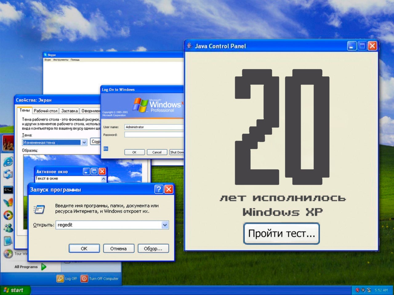The width and height of the screenshot is (394, 295).
Task: Expand the Открыть dropdown in Run dialog
Action: (x=165, y=225)
